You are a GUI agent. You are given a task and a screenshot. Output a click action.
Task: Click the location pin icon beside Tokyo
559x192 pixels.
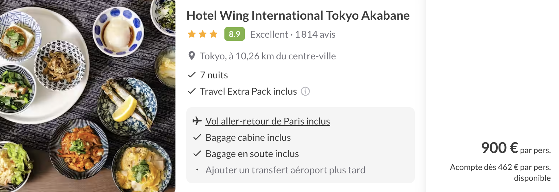(192, 56)
